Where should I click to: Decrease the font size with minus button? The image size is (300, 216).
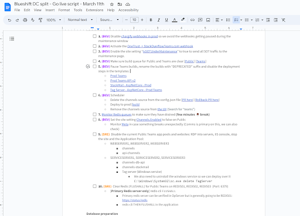pos(127,20)
